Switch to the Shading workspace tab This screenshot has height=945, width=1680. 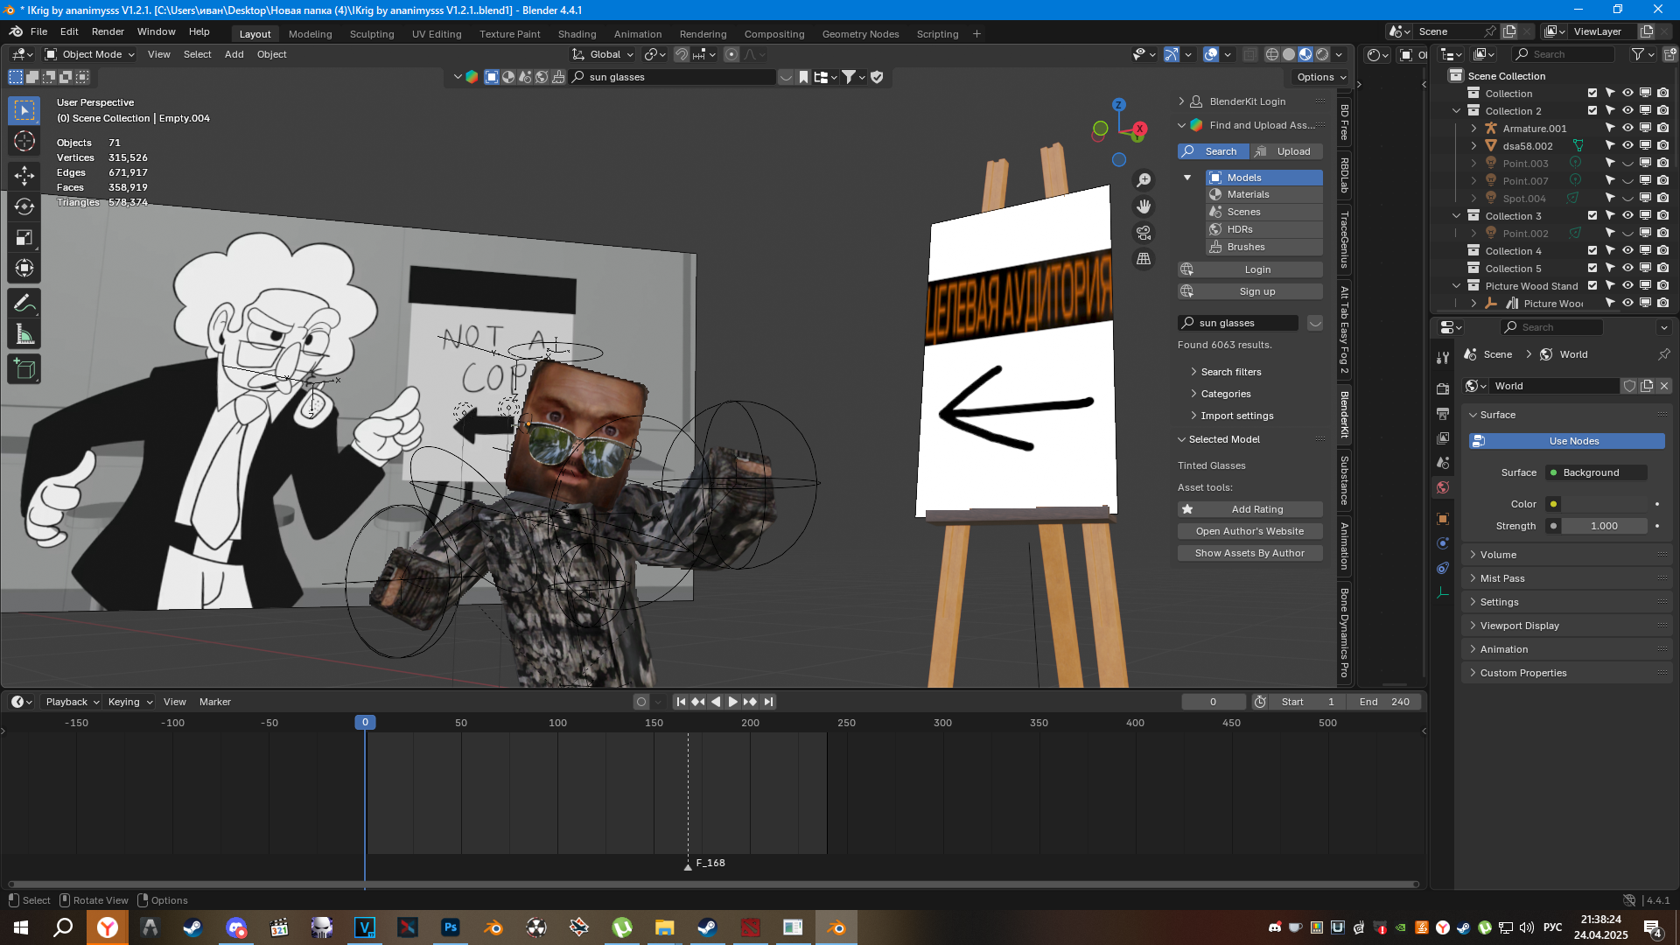(577, 34)
